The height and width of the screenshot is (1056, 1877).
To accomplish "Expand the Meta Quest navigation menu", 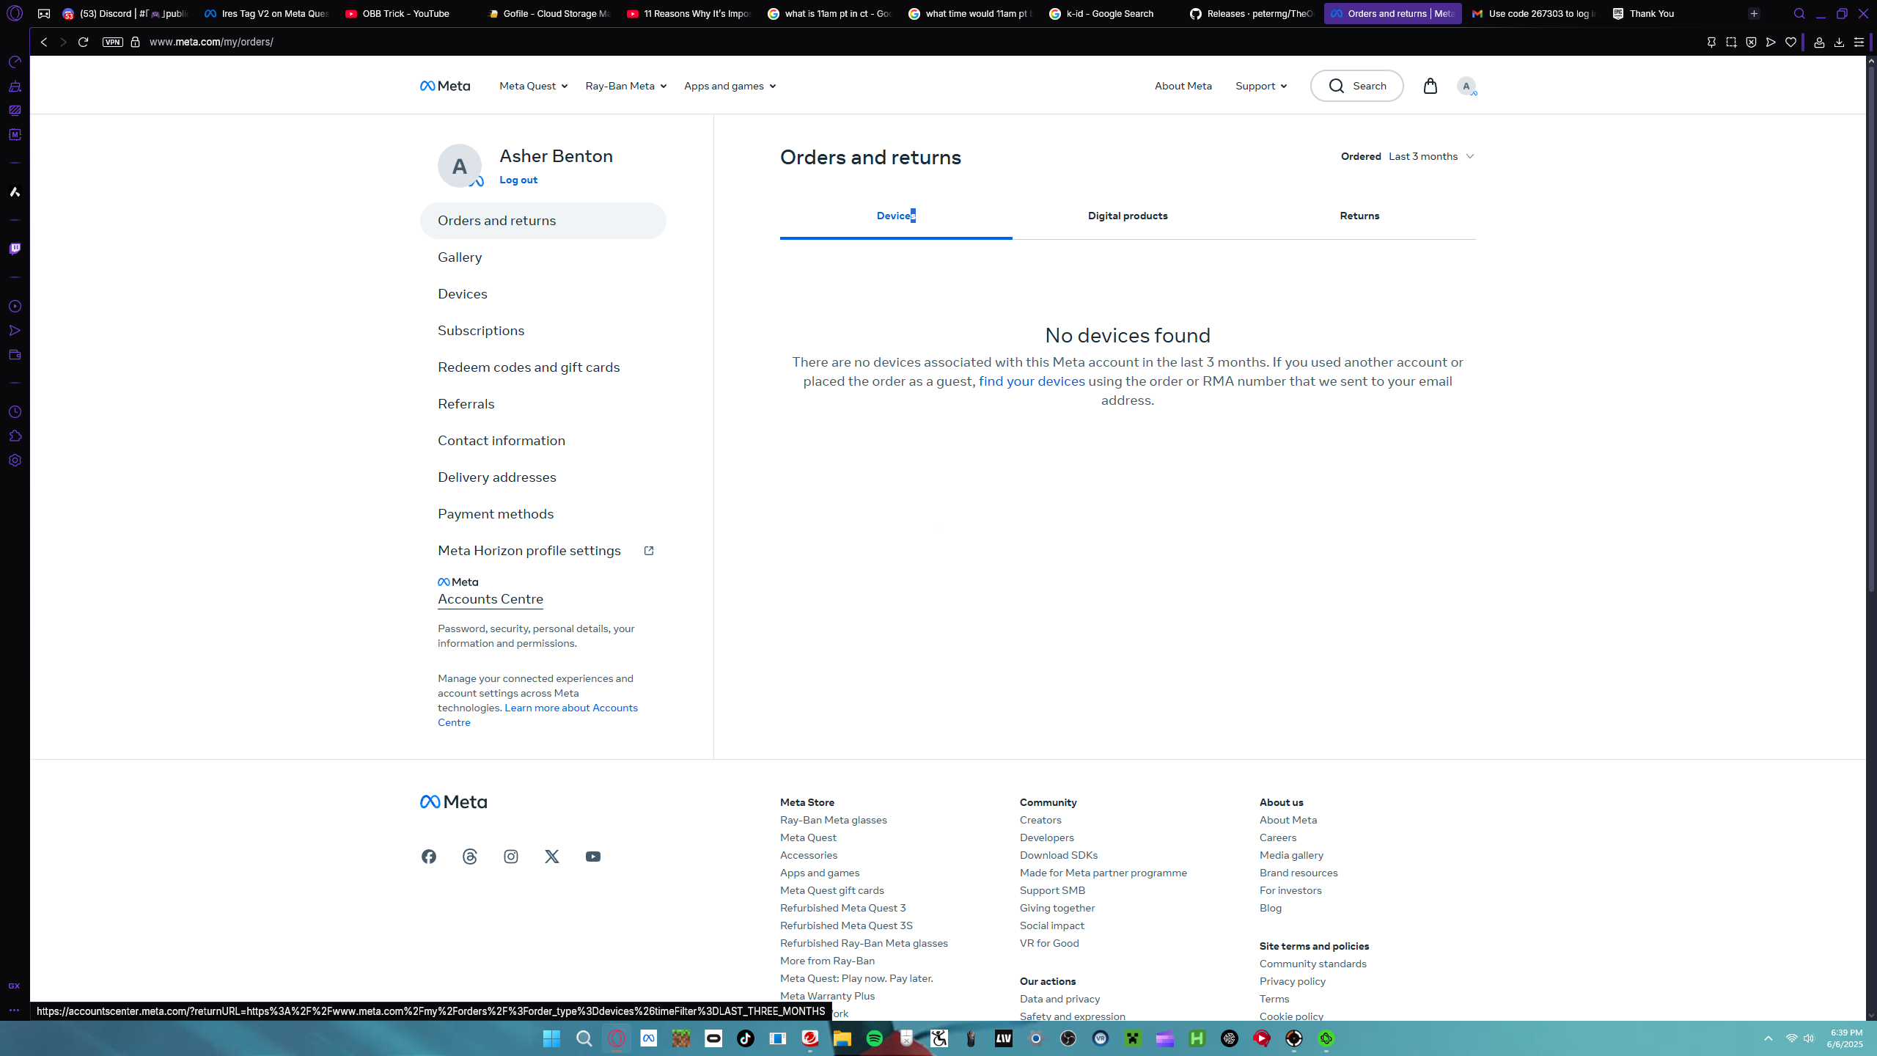I will click(533, 86).
